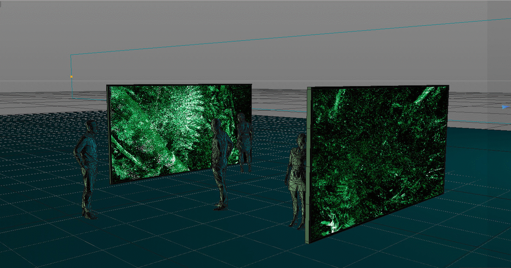Click the top bezel of the left screen
The image size is (511, 268).
click(x=177, y=84)
